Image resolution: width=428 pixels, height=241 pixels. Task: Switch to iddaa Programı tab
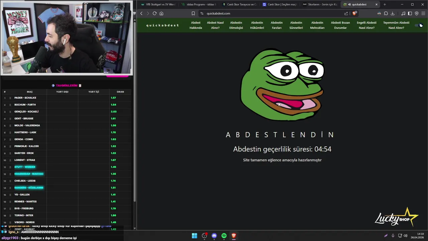(x=199, y=4)
